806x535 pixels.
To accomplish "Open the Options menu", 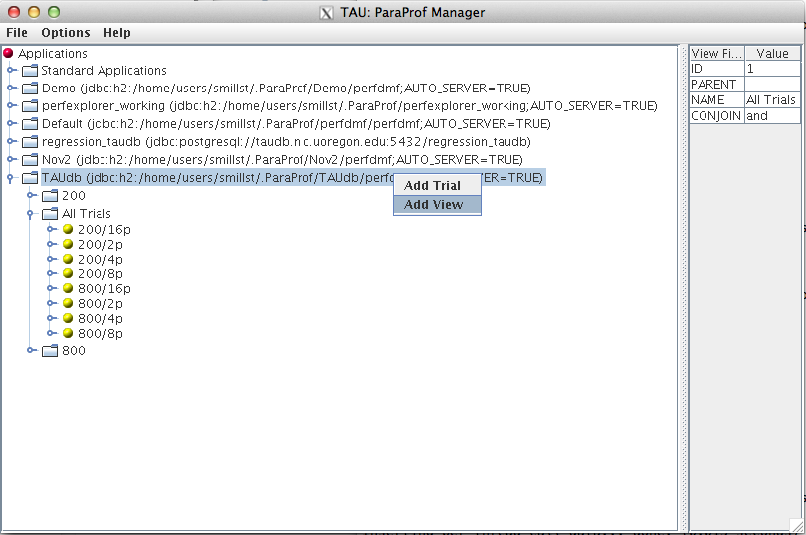I will (66, 33).
